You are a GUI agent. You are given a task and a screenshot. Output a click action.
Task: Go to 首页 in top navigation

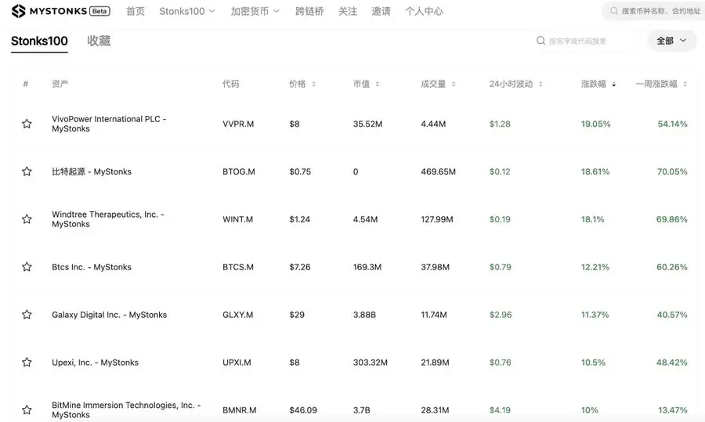(x=136, y=11)
